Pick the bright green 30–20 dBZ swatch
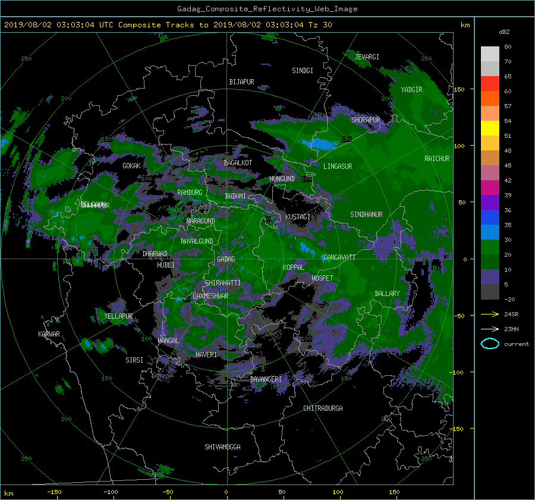 [x=490, y=247]
